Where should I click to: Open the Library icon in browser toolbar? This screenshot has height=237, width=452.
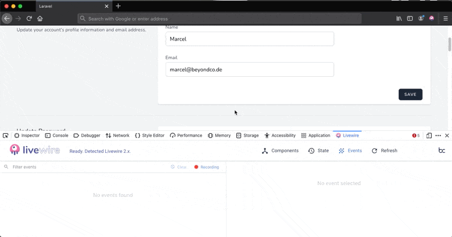point(399,19)
